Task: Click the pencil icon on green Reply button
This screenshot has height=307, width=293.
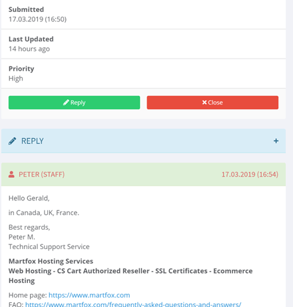Action: tap(66, 103)
